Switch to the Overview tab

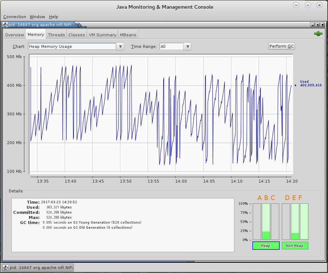[15, 35]
